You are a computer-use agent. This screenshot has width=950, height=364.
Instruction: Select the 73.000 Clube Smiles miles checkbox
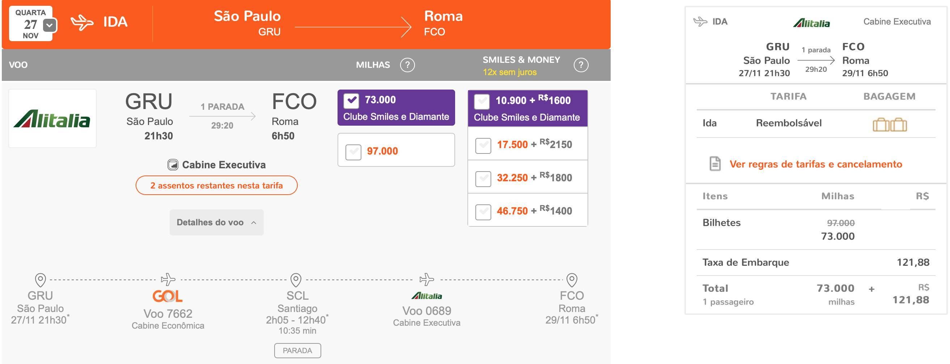[x=351, y=100]
